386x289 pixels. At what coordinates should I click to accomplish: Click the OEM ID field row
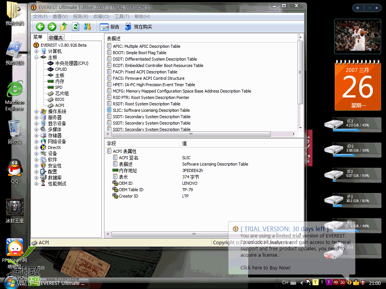(155, 183)
